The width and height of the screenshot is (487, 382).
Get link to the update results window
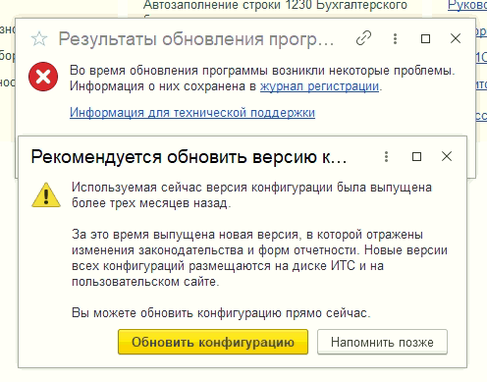pyautogui.click(x=363, y=38)
